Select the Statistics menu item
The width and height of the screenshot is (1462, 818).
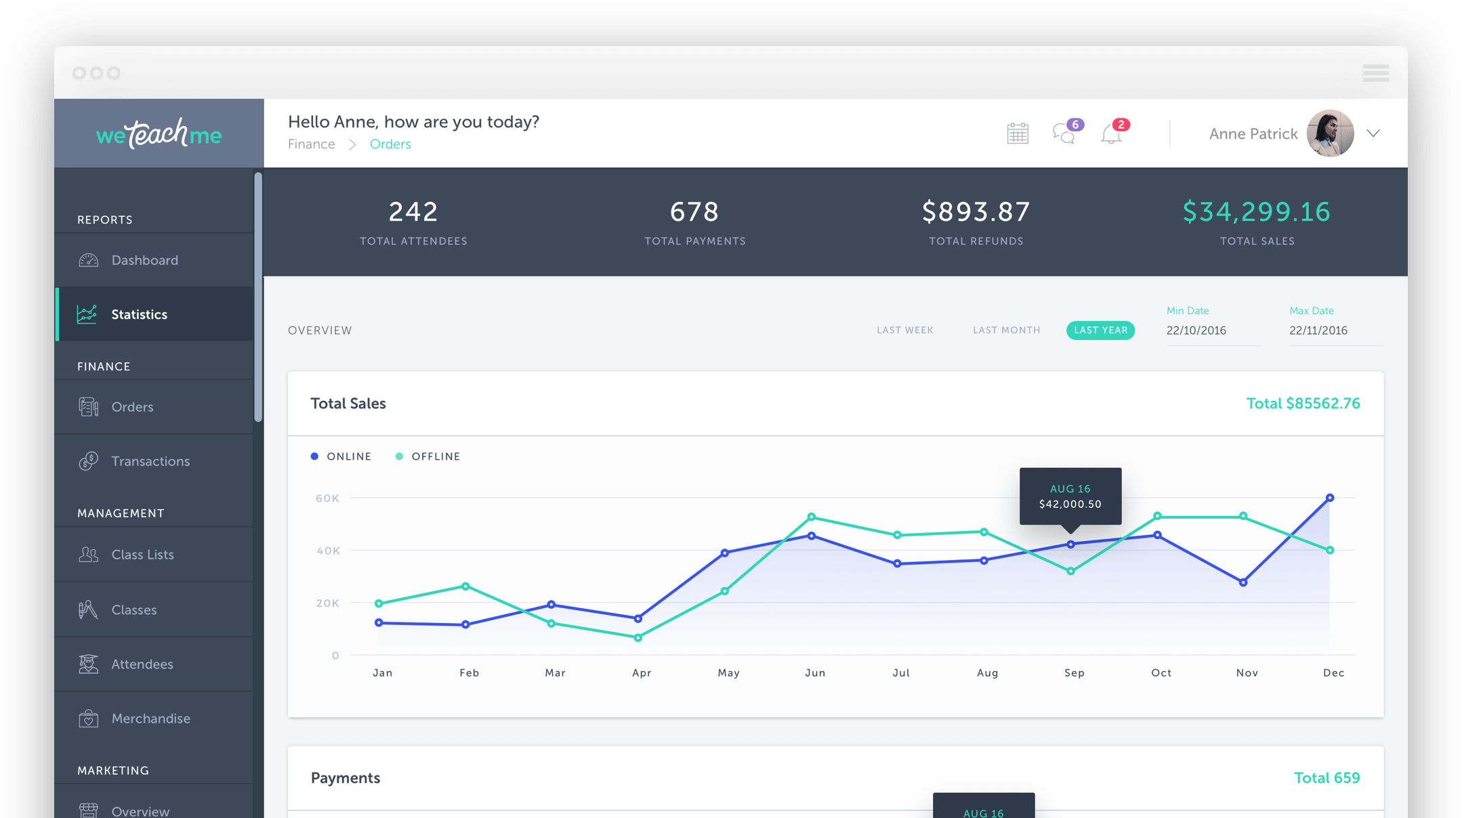pyautogui.click(x=154, y=314)
